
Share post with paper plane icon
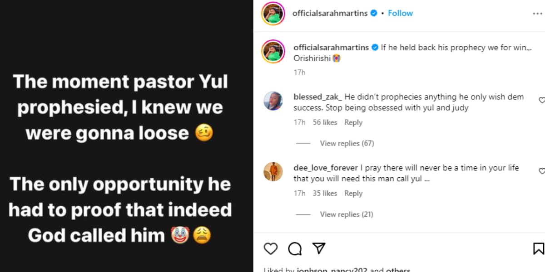point(319,248)
